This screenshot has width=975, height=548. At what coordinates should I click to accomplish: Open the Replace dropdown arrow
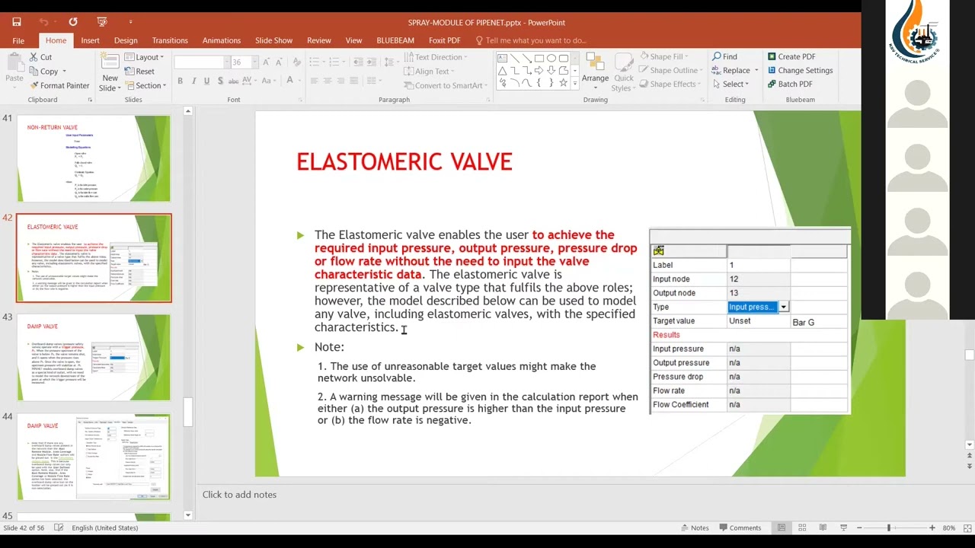tap(756, 71)
